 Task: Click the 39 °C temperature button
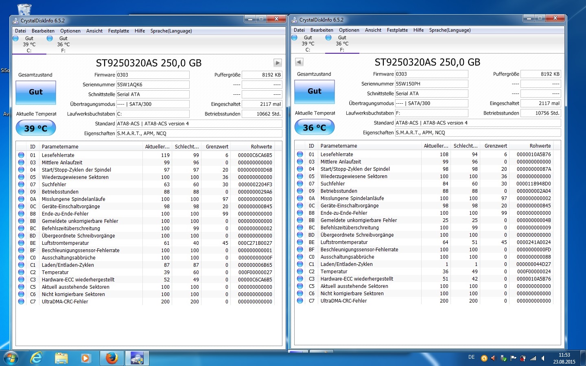click(36, 128)
